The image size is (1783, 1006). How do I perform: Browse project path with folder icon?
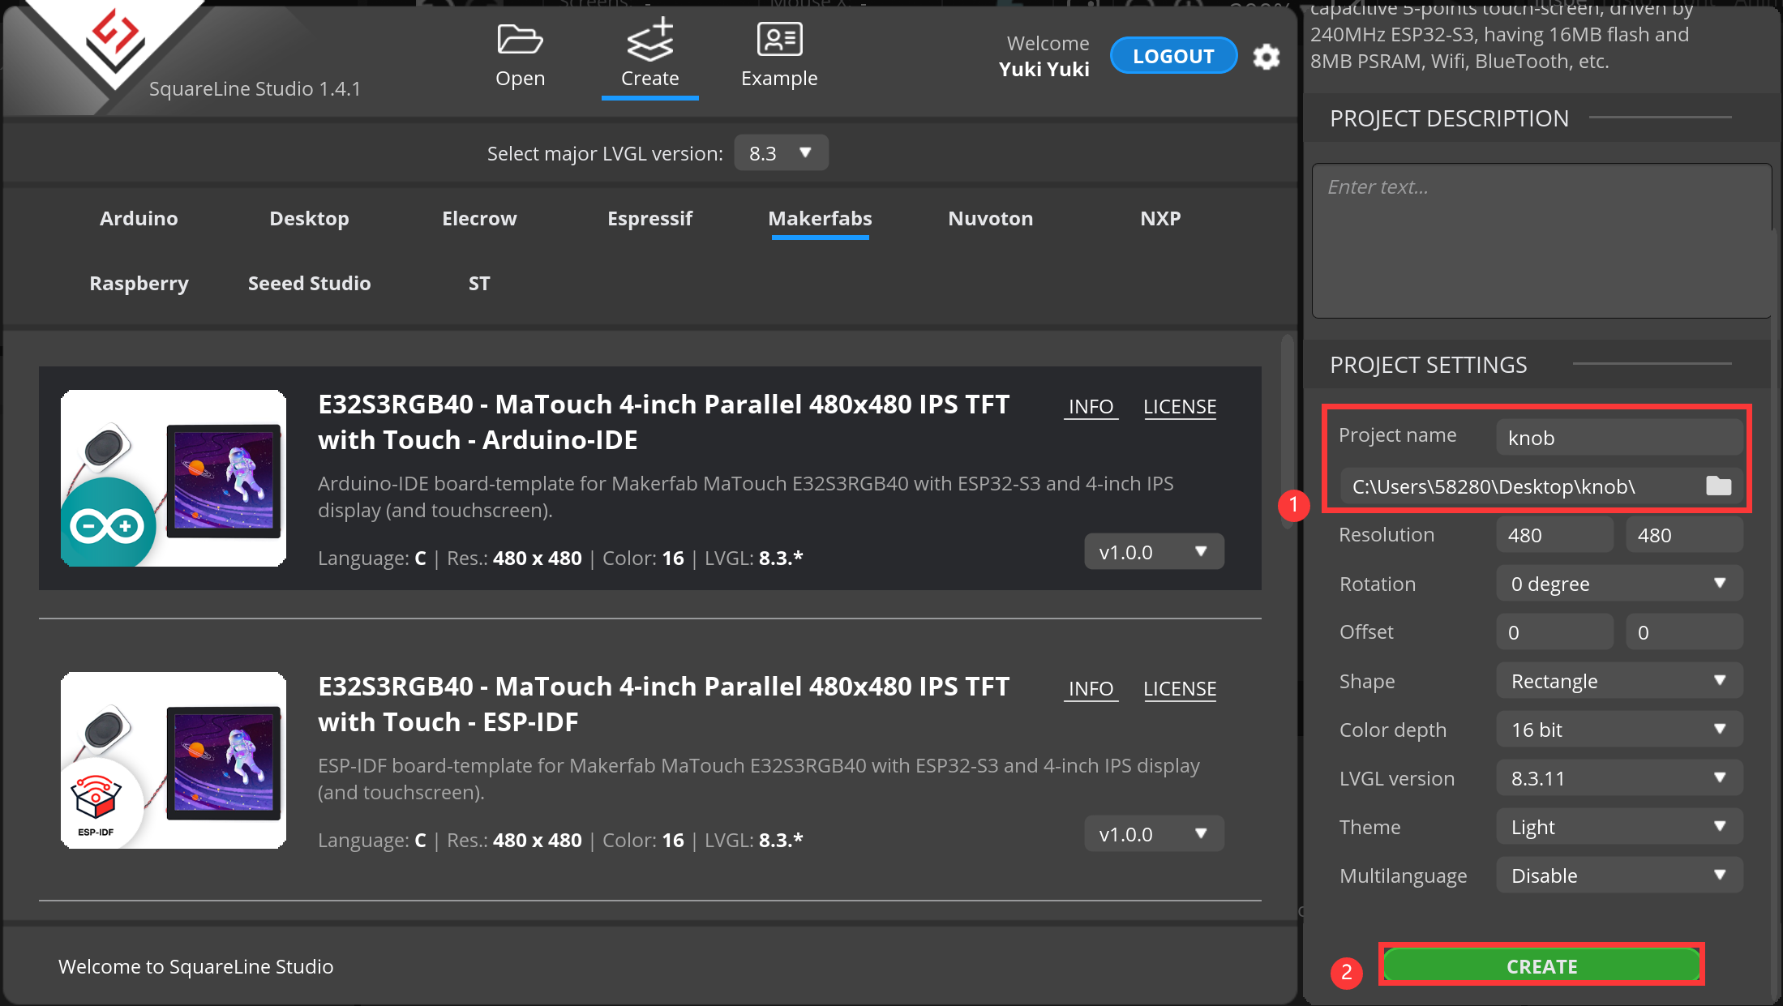(x=1718, y=486)
